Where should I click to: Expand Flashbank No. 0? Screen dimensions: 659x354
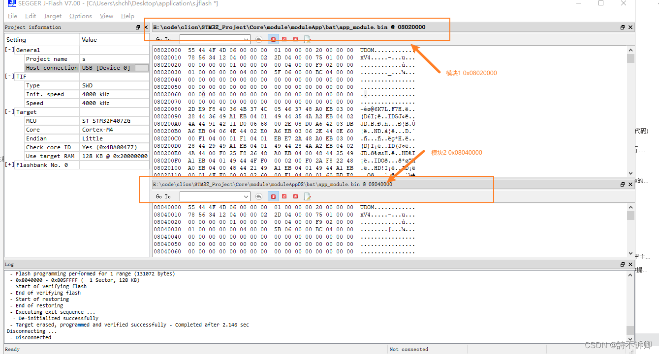(x=9, y=165)
